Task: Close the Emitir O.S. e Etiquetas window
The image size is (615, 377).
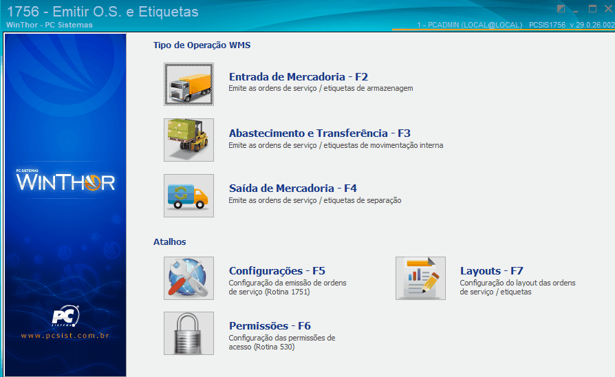Action: click(x=608, y=9)
